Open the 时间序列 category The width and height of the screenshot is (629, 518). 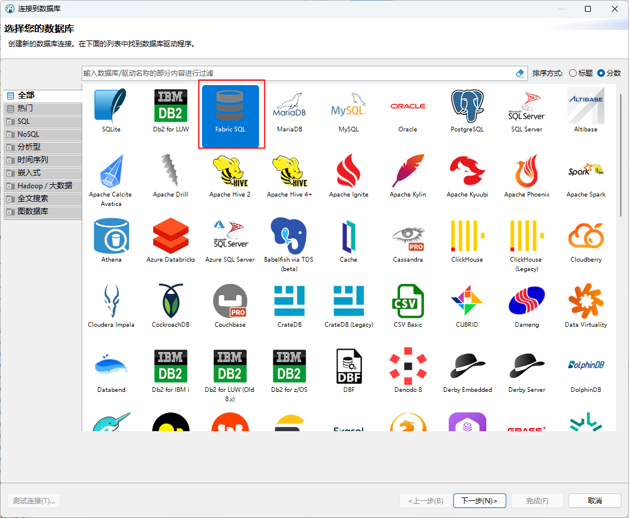tap(42, 160)
